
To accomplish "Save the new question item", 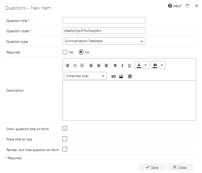I will point(152,167).
